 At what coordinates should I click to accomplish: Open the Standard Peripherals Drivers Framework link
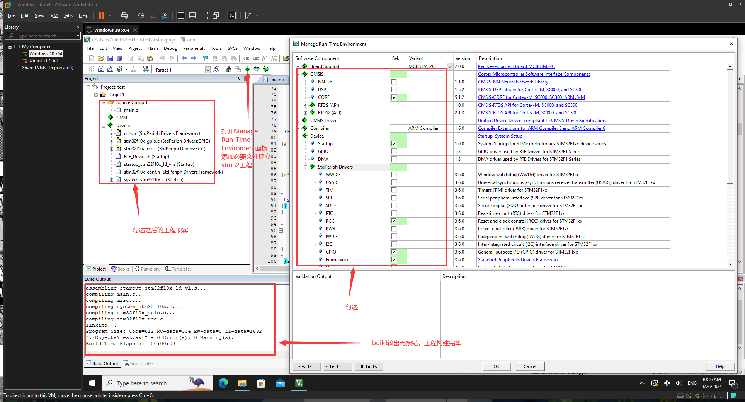point(518,260)
